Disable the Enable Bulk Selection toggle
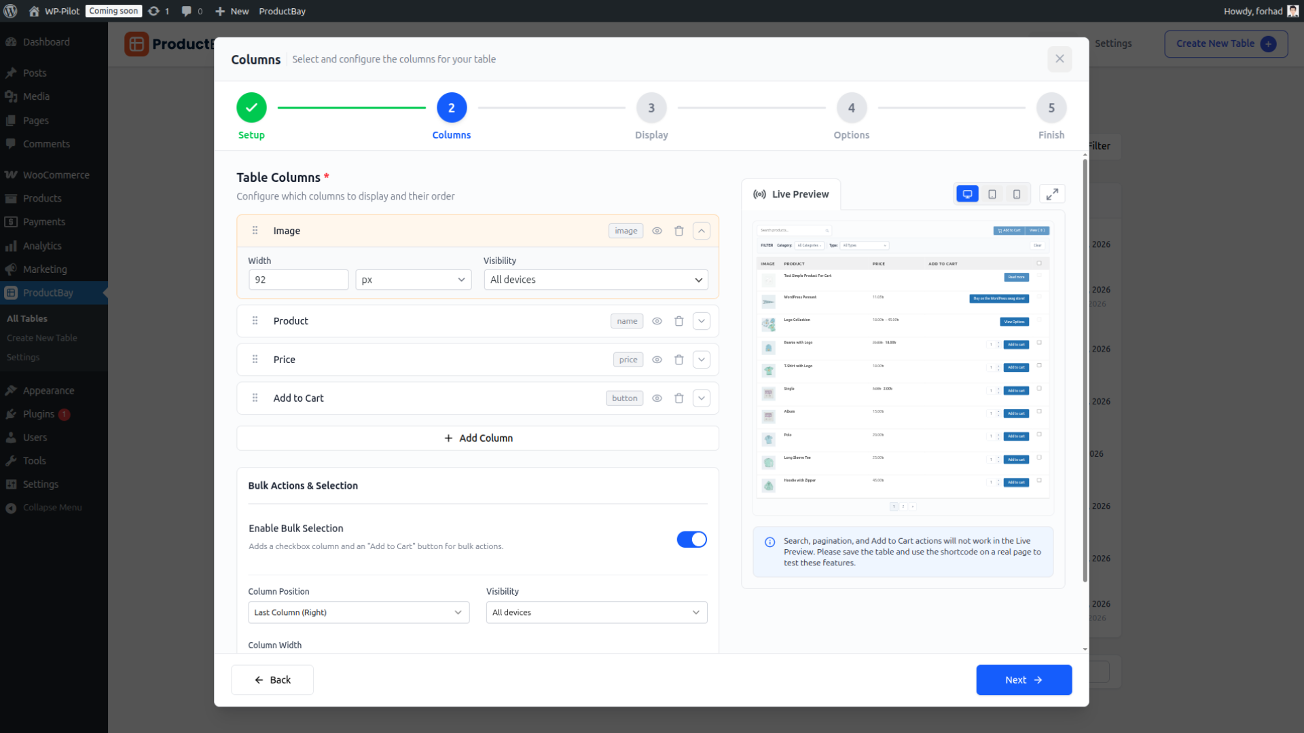This screenshot has height=733, width=1304. 691,539
